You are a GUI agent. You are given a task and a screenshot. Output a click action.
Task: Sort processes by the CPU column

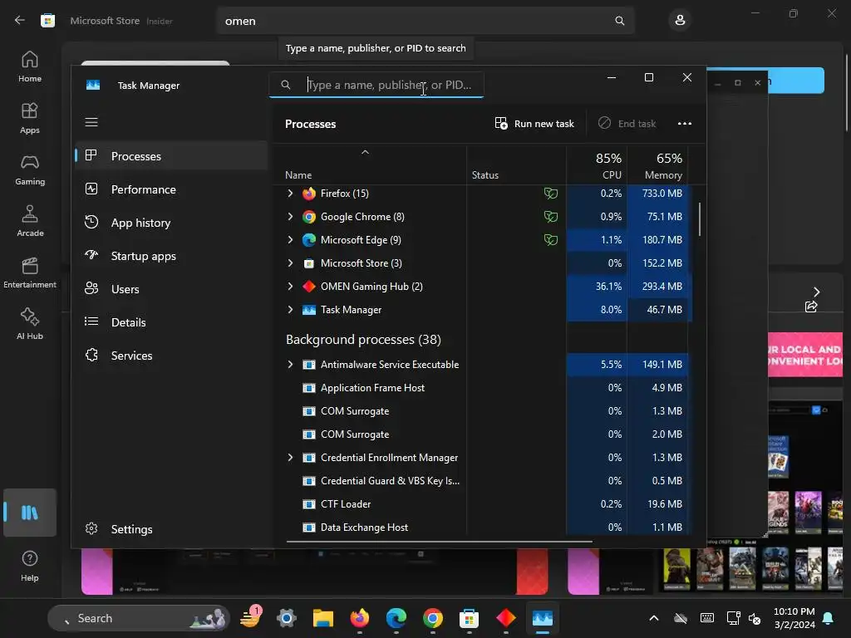click(x=597, y=165)
